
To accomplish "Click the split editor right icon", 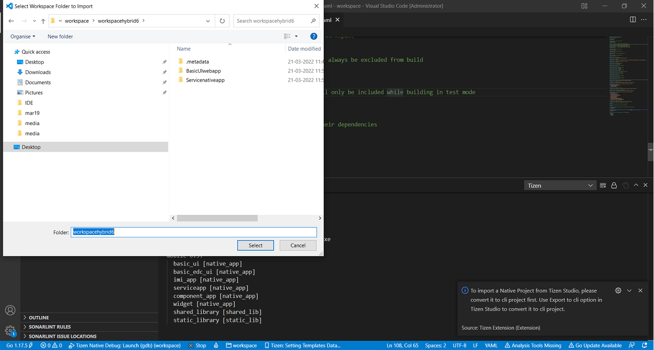I will (x=633, y=19).
